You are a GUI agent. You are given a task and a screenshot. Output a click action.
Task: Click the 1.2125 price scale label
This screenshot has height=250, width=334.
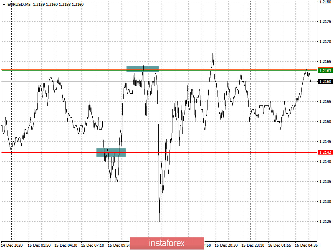point(325,221)
